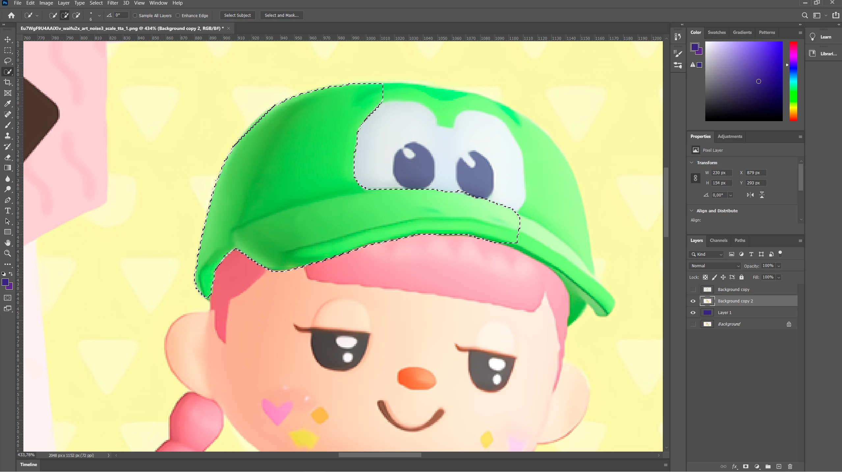842x472 pixels.
Task: Click the Select Subject button
Action: coord(237,15)
